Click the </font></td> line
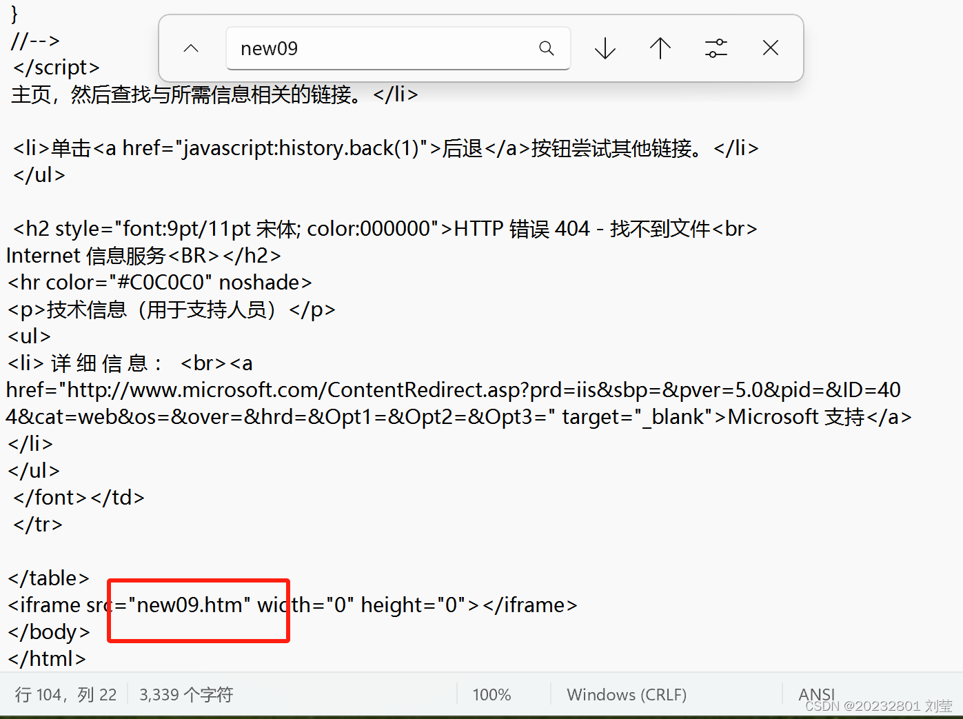Image resolution: width=963 pixels, height=719 pixels. coord(79,498)
